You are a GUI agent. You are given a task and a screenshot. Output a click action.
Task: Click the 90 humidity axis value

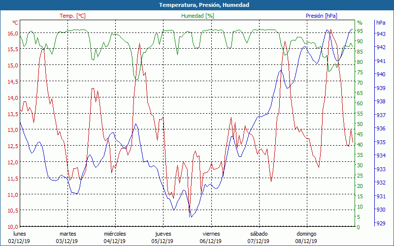click(x=360, y=41)
